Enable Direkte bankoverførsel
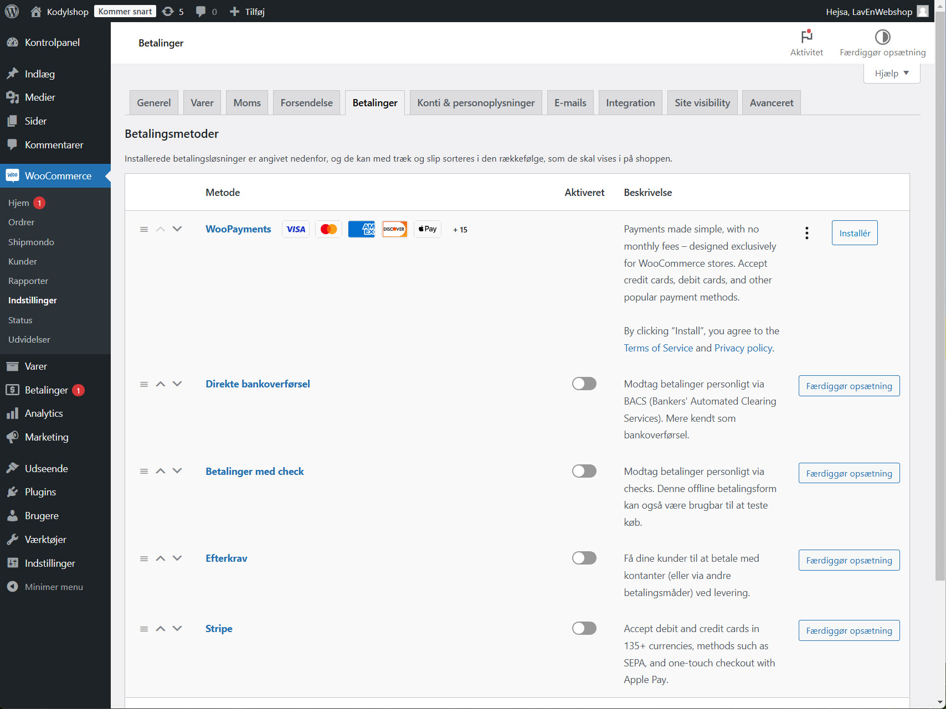946x709 pixels. click(x=584, y=384)
